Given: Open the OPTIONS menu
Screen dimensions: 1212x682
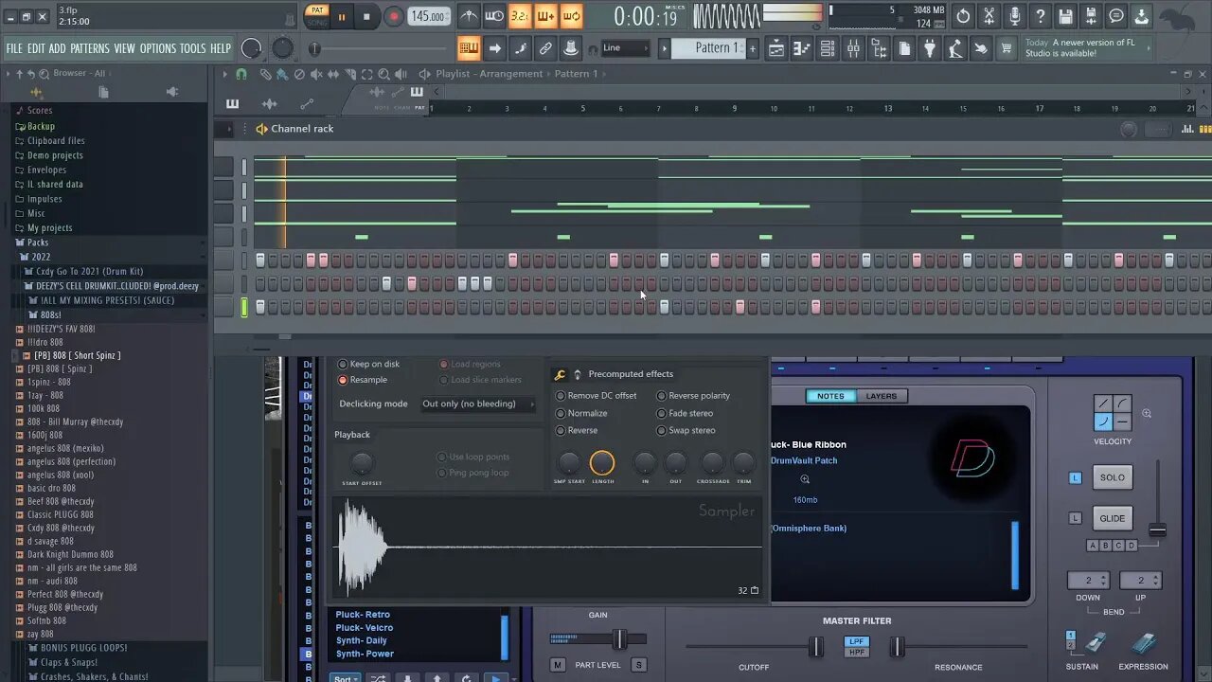Looking at the screenshot, I should 158,48.
